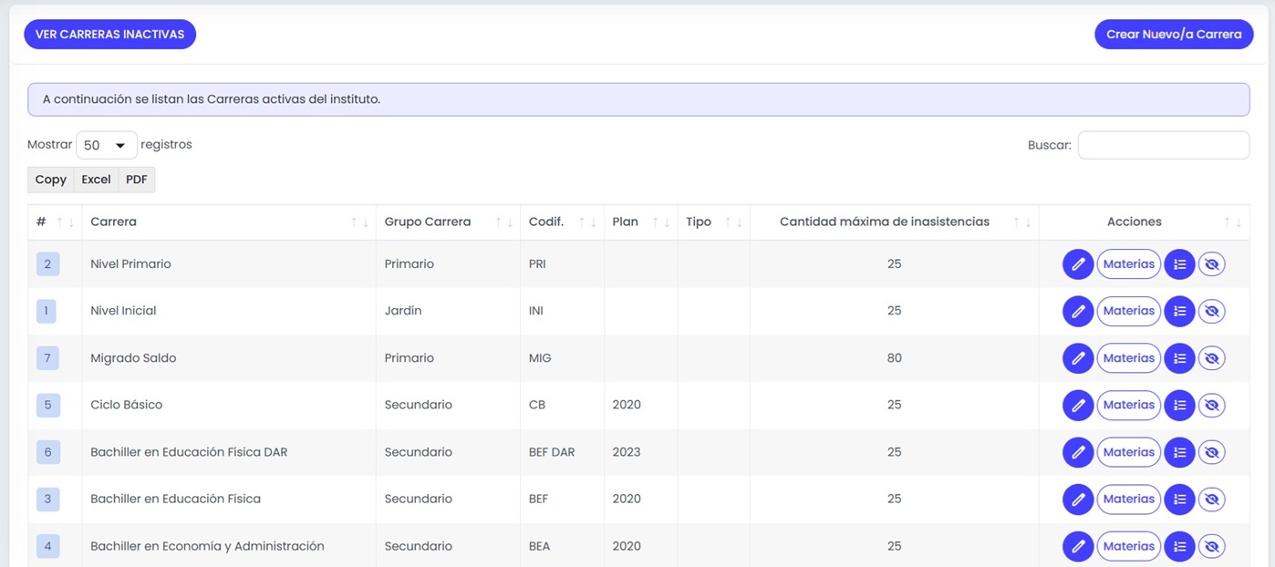Sort table by Carrera column
The image size is (1275, 567).
[x=229, y=222]
